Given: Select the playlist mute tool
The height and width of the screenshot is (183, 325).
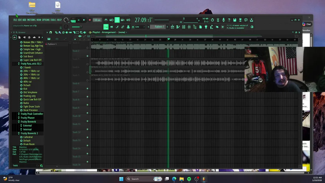Looking at the screenshot, I should [67, 32].
